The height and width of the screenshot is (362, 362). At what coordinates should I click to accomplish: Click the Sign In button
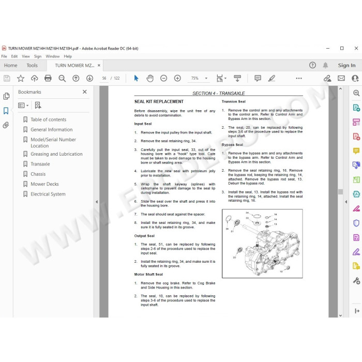(x=346, y=65)
